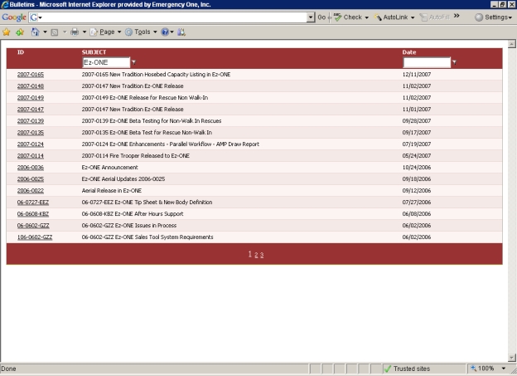Click subject 'Ez-ONE Announcement'
The height and width of the screenshot is (376, 517).
(x=110, y=168)
